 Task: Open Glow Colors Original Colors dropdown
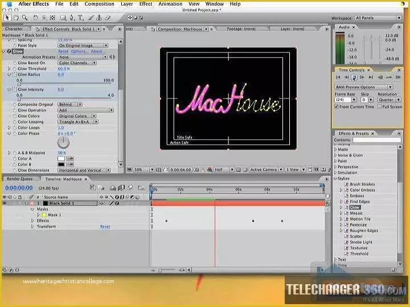(77, 116)
